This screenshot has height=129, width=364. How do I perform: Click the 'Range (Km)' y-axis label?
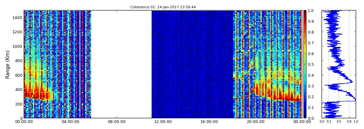coord(8,64)
